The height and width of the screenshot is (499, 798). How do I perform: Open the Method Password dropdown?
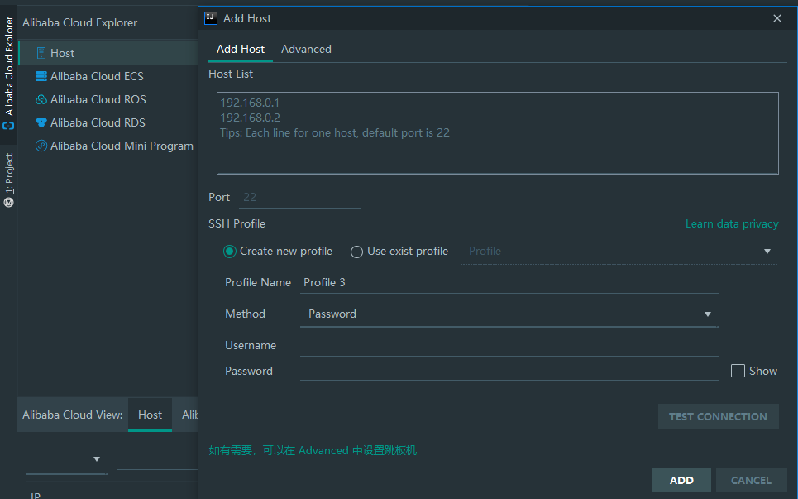509,314
